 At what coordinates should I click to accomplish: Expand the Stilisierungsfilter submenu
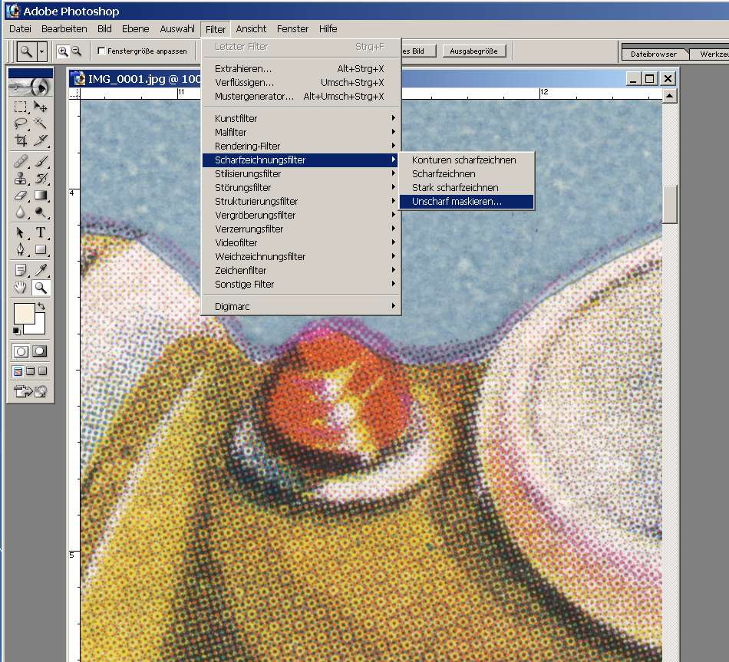302,173
